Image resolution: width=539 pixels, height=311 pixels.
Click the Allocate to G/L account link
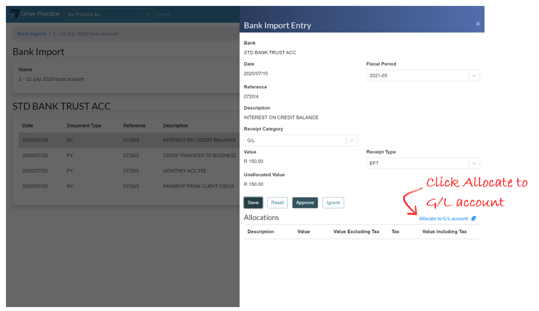[443, 219]
